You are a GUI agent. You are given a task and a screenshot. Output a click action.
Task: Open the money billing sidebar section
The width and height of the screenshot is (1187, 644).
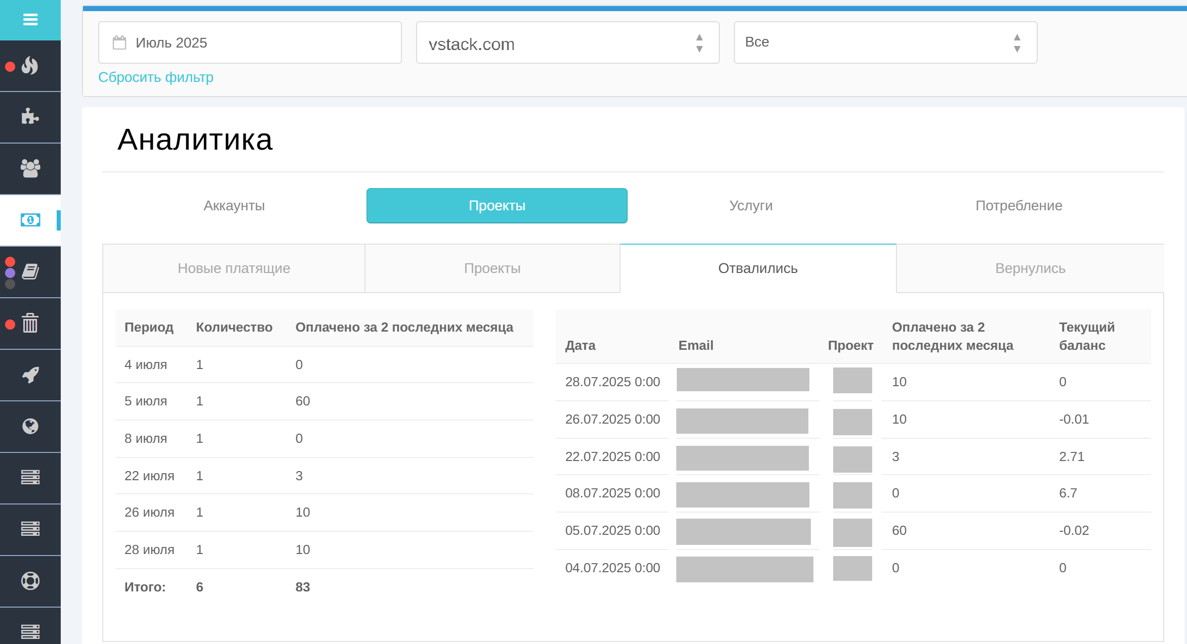pyautogui.click(x=30, y=220)
